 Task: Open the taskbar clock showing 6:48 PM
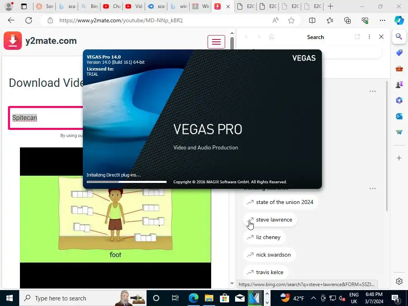click(374, 298)
